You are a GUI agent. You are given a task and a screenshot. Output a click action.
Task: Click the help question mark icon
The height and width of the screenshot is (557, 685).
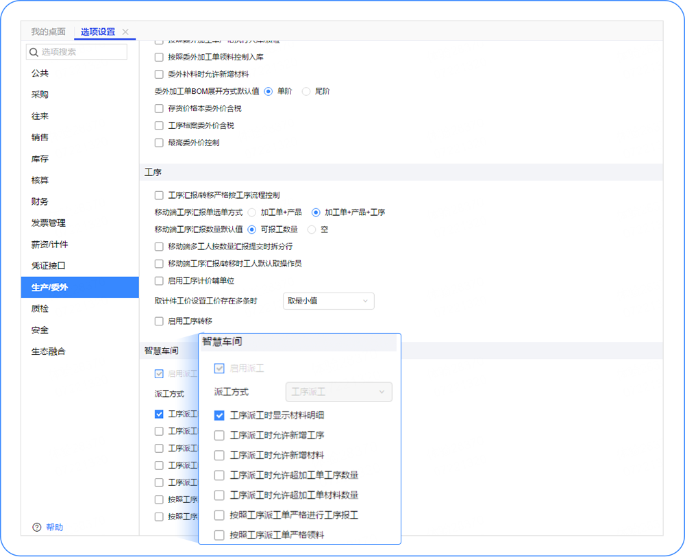tap(37, 527)
